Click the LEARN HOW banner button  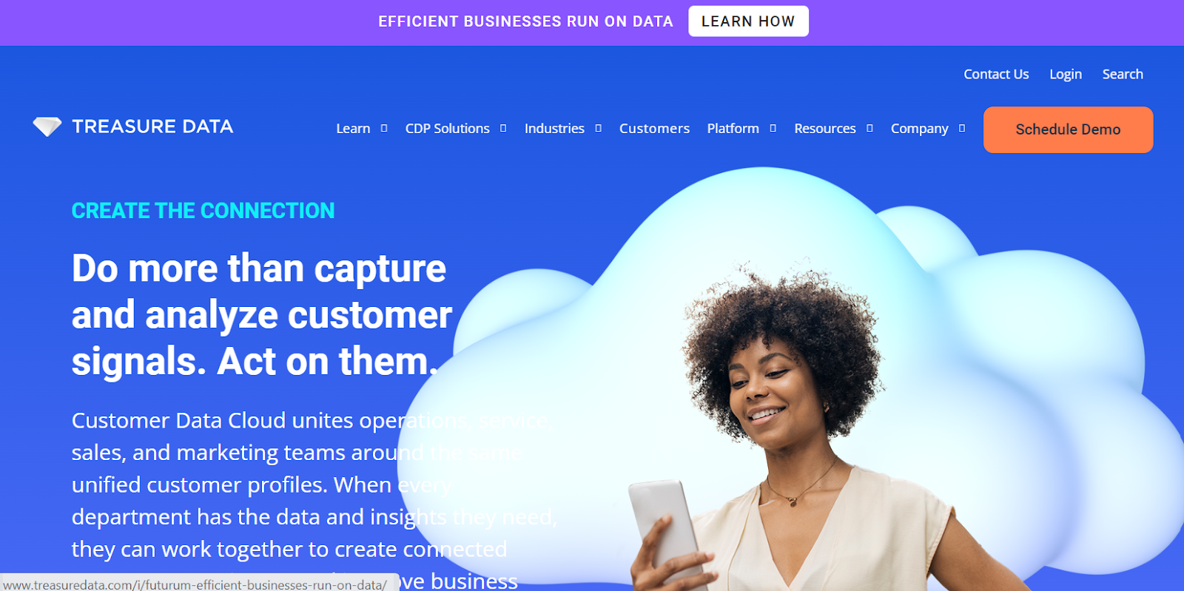(748, 21)
